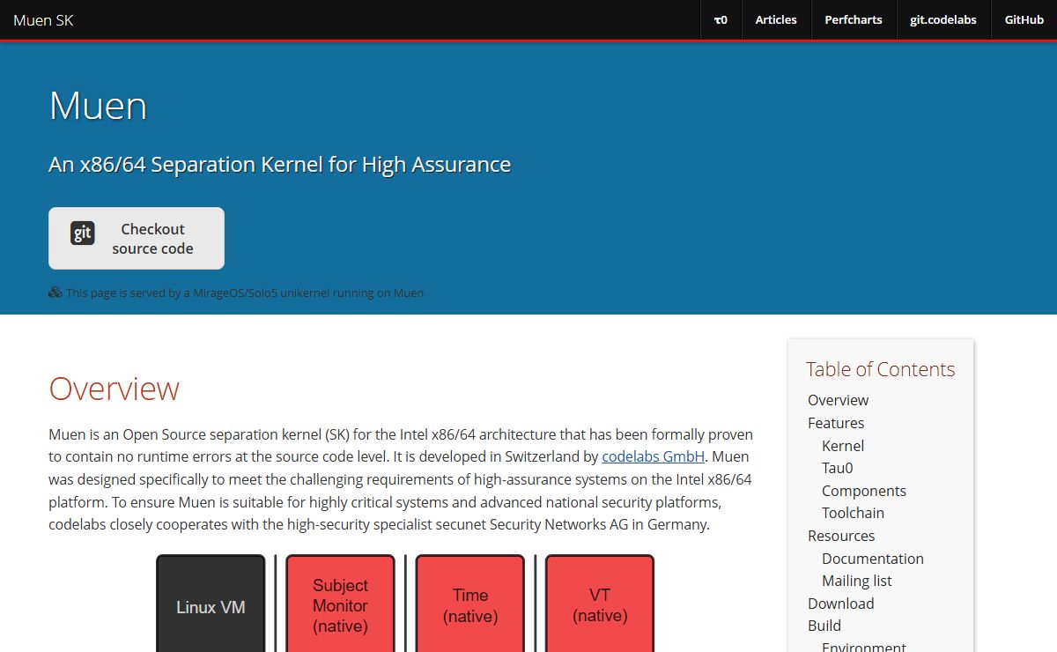Viewport: 1057px width, 652px height.
Task: Click the git icon on Checkout button
Action: (83, 233)
